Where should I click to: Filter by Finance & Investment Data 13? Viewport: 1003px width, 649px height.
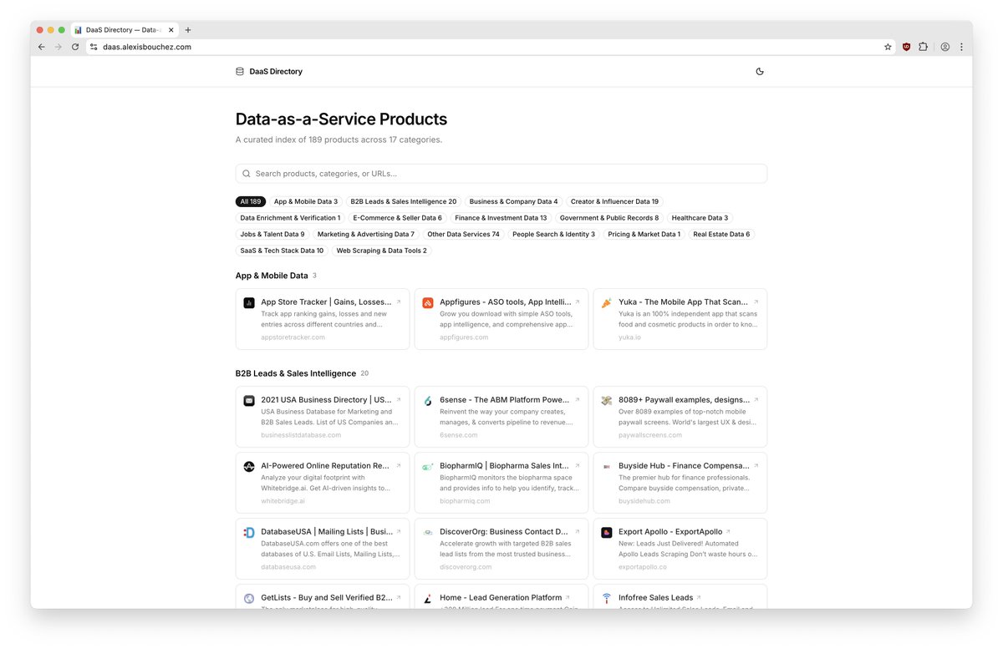[x=501, y=218]
